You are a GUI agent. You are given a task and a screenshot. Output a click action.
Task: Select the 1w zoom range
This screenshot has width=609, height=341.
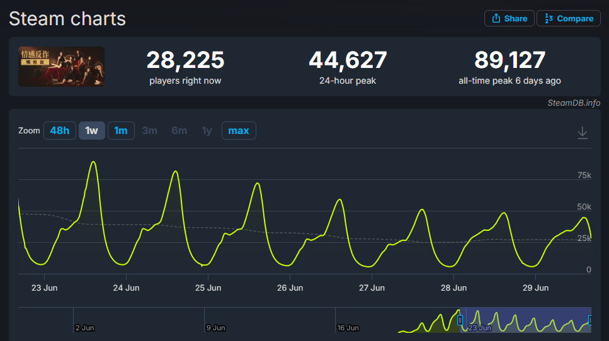click(x=92, y=130)
